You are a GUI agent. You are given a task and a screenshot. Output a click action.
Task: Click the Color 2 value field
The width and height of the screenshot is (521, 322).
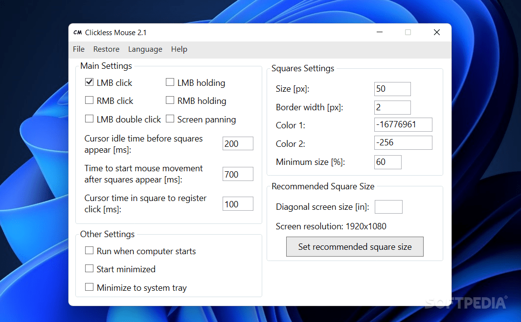click(x=403, y=142)
